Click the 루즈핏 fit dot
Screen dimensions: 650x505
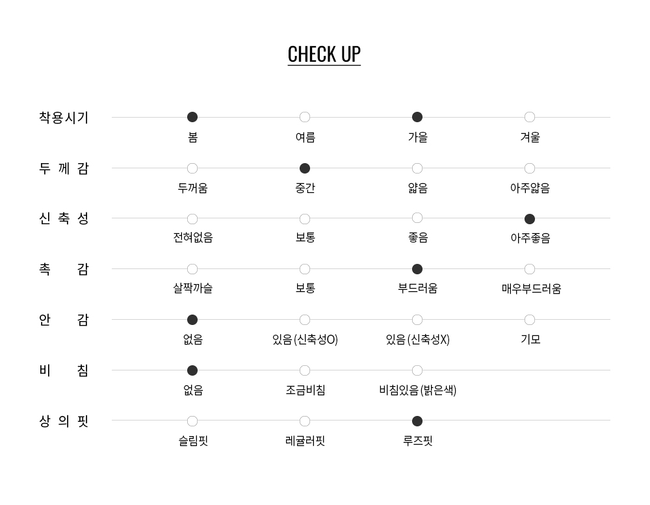click(x=417, y=421)
